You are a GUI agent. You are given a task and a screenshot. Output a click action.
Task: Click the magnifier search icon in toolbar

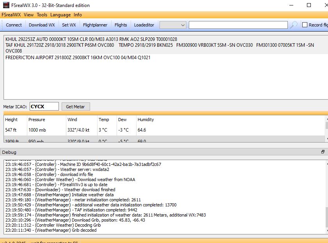tap(294, 25)
